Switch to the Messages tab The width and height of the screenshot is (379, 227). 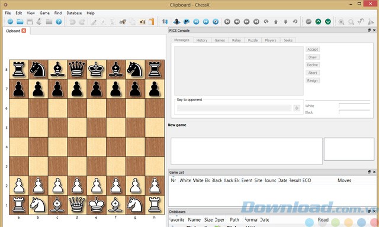[x=182, y=40]
